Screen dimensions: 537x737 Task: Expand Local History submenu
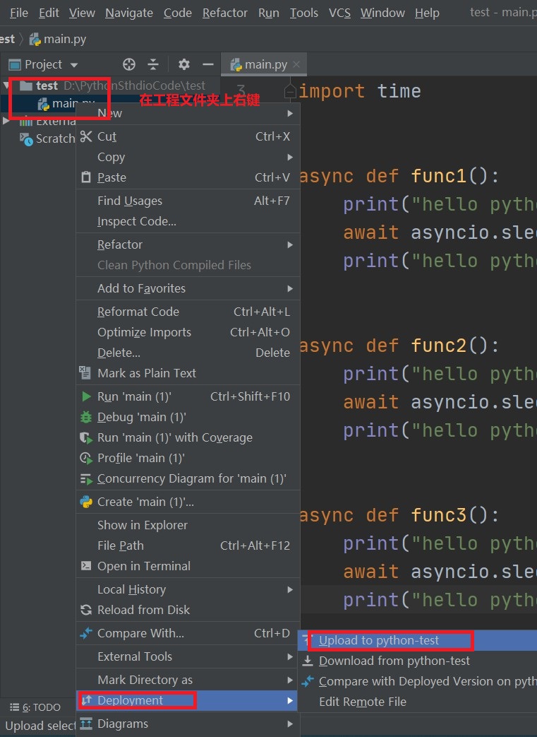pos(188,589)
